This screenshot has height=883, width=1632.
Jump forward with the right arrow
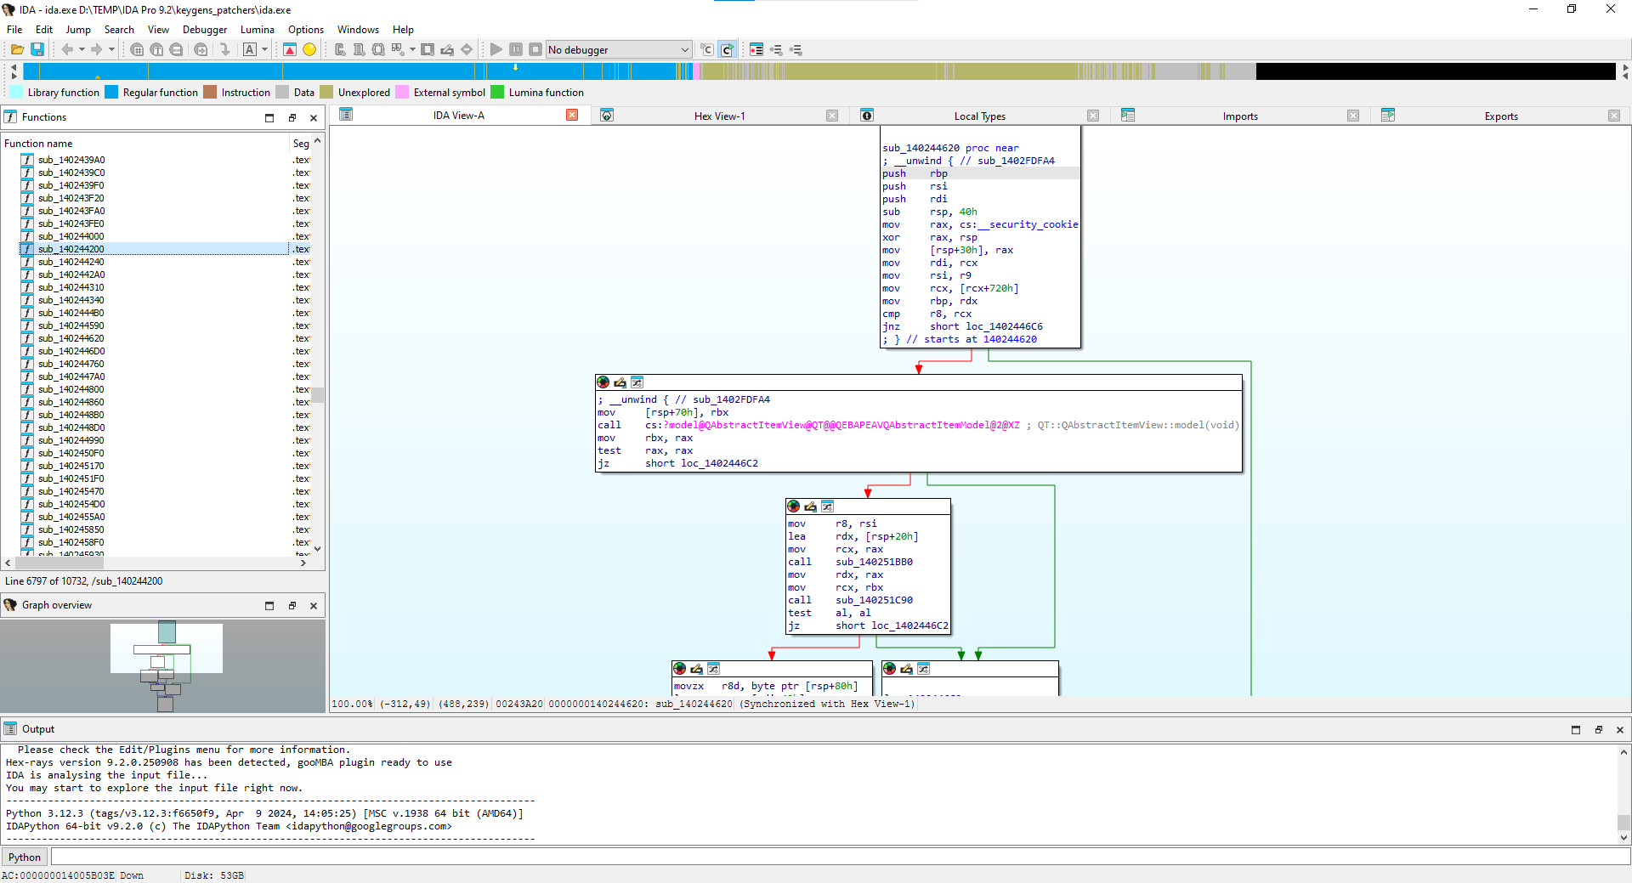(97, 49)
